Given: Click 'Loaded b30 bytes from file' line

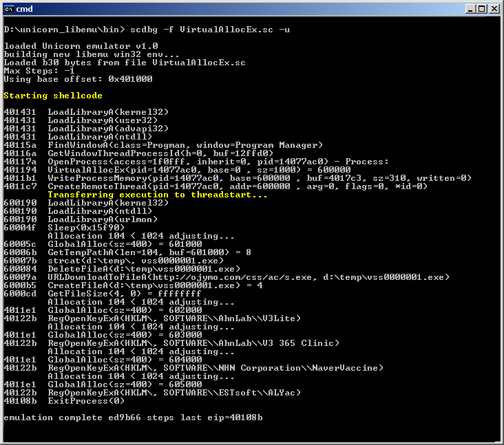Looking at the screenshot, I should tap(125, 63).
